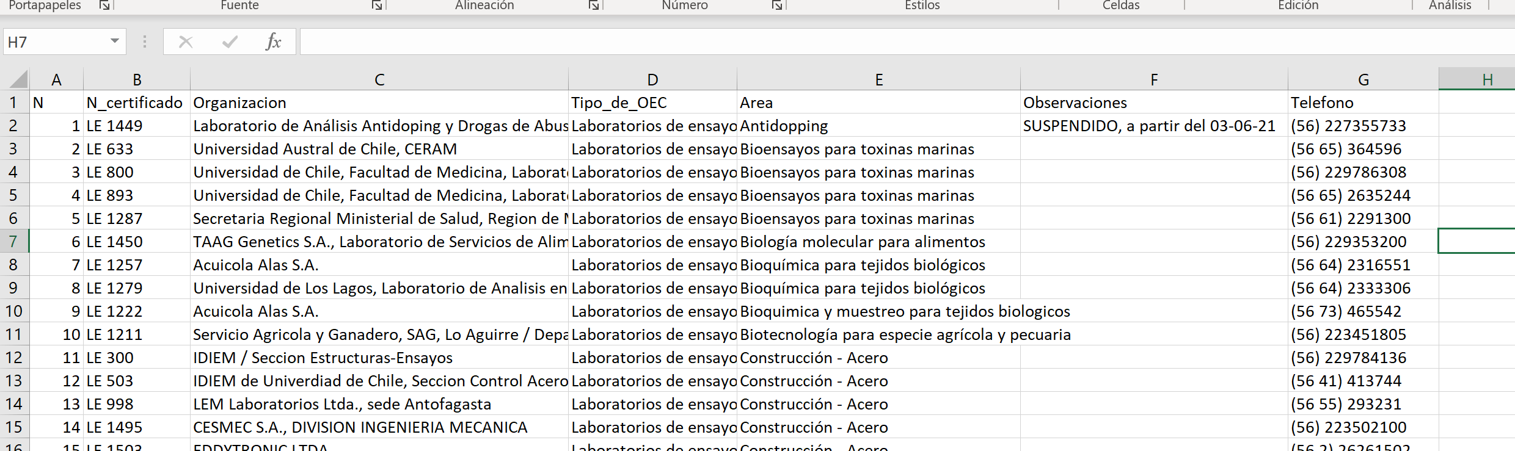
Task: Click the Telefono header cell
Action: coord(1363,103)
